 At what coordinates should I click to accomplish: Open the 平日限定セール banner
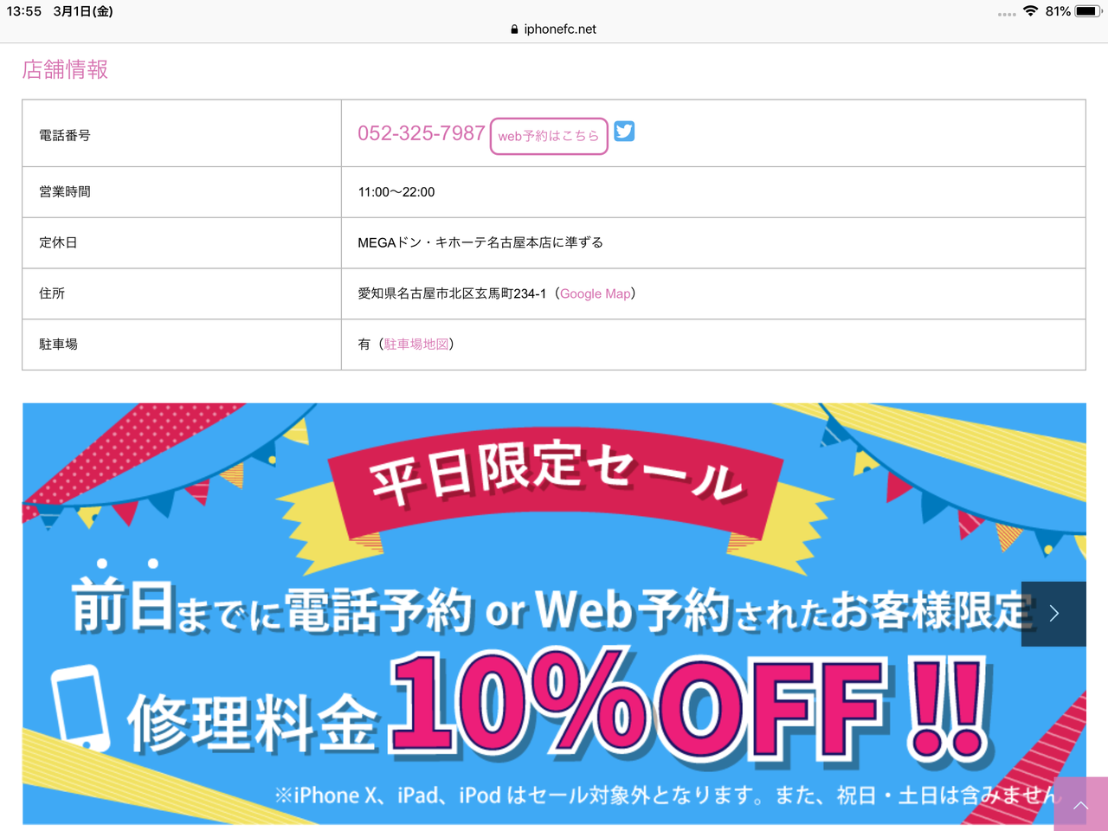pyautogui.click(x=554, y=614)
